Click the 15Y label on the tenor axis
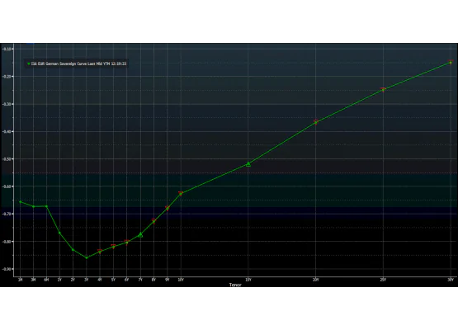 click(248, 280)
